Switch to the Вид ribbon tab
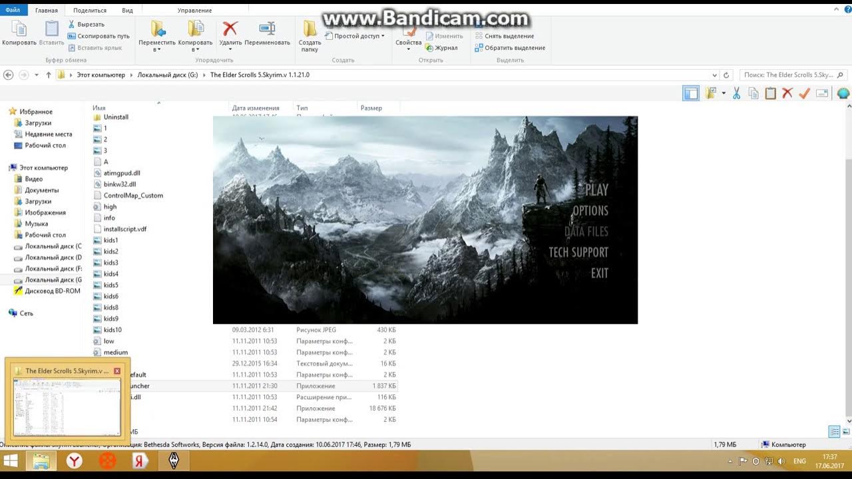Image resolution: width=852 pixels, height=479 pixels. pyautogui.click(x=127, y=11)
